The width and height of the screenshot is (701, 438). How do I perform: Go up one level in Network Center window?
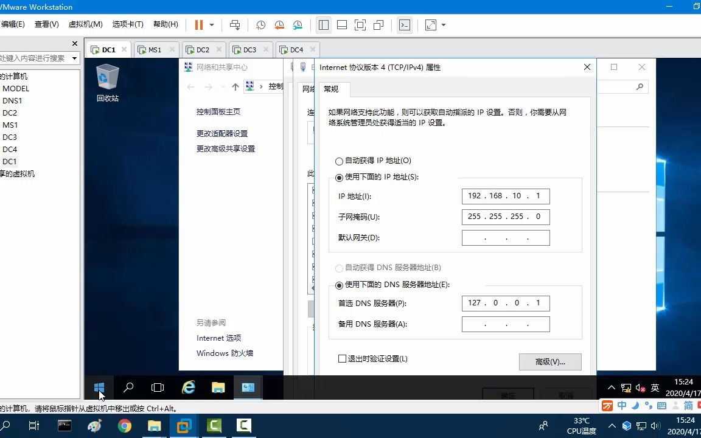point(235,87)
